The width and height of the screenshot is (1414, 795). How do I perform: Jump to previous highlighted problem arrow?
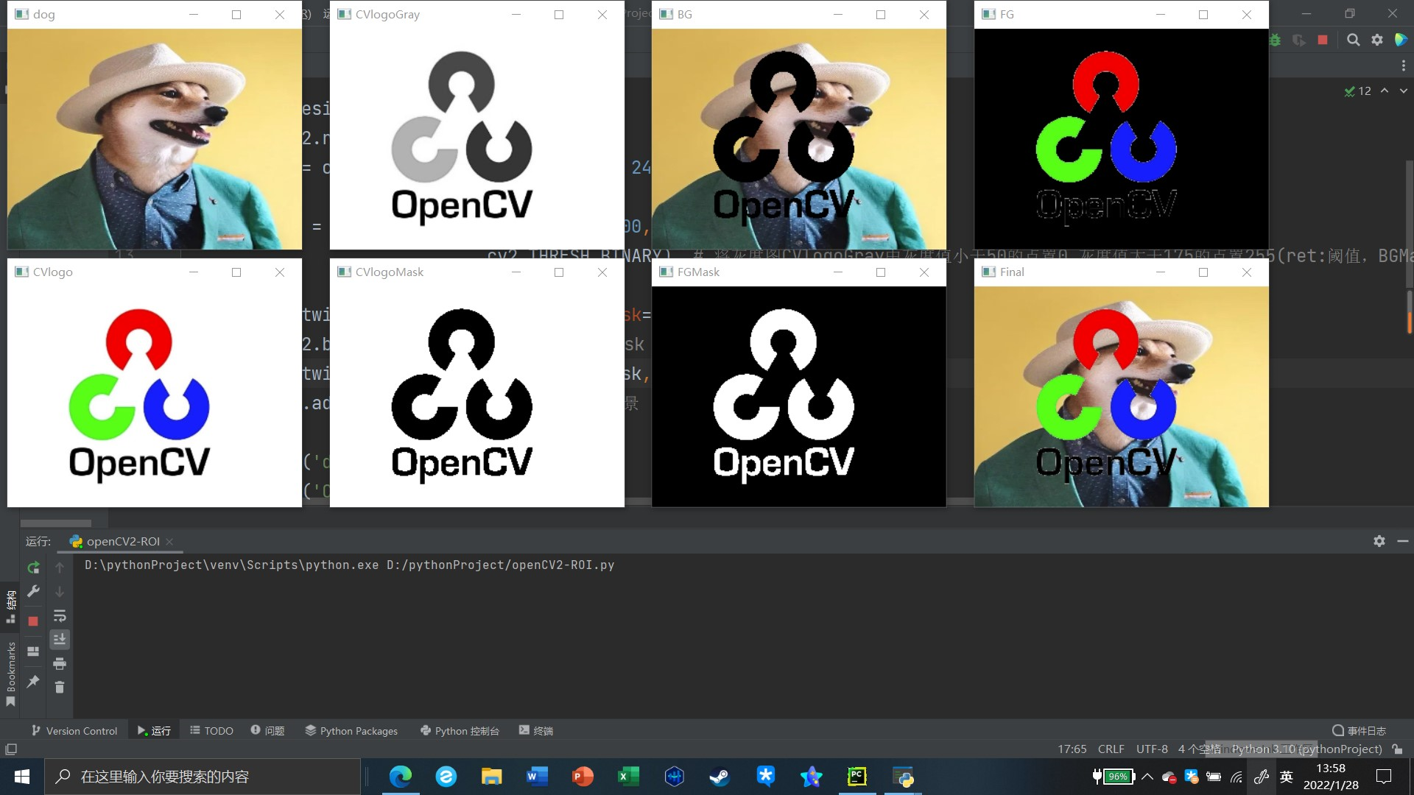(x=1385, y=91)
